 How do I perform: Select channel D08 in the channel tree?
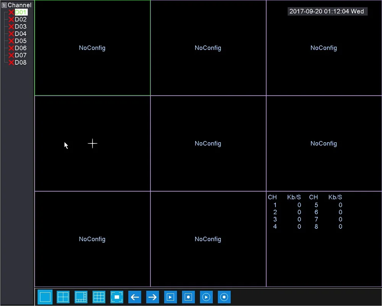(21, 62)
